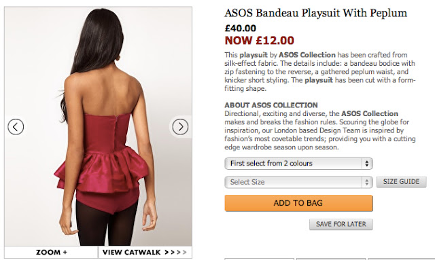Click bold 'ASOS Collection' in the first description sentence
The width and height of the screenshot is (435, 260).
coord(307,55)
